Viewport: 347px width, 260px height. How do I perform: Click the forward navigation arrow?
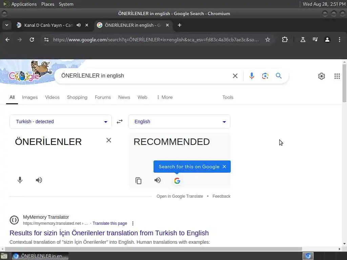[20, 40]
